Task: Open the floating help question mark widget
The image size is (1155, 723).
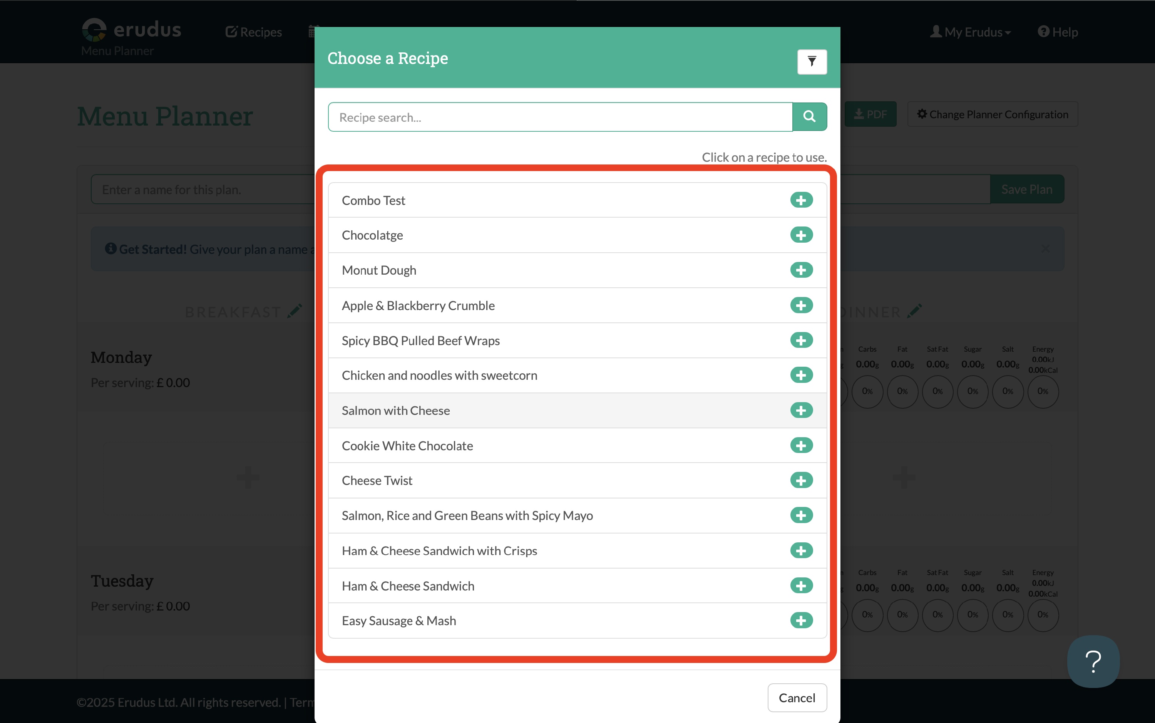Action: 1093,661
